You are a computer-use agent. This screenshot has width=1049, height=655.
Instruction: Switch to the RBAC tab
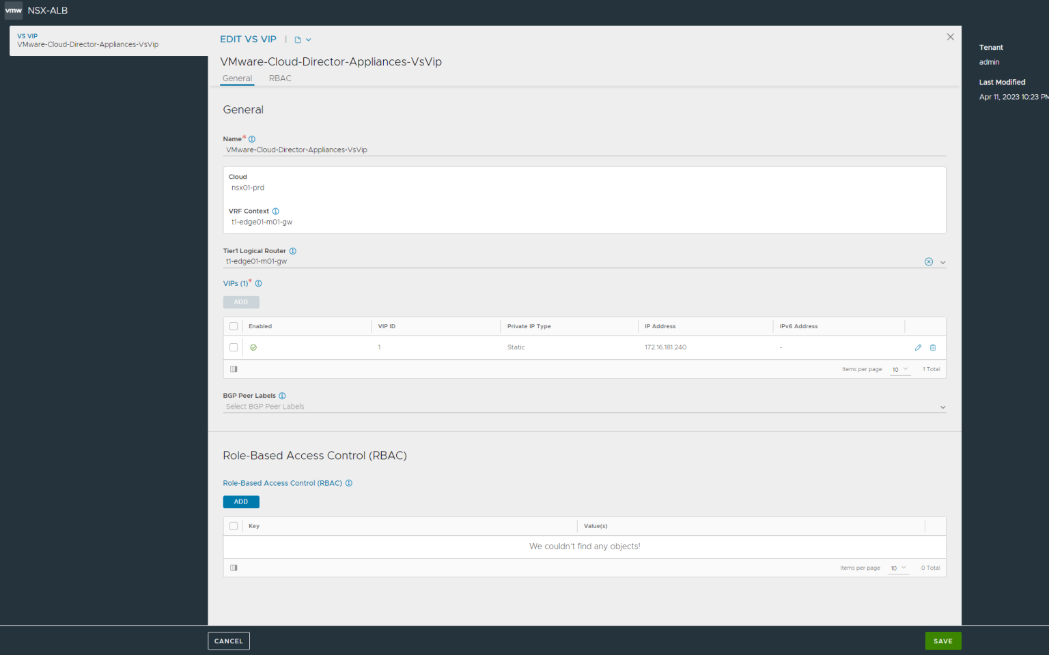pyautogui.click(x=280, y=78)
